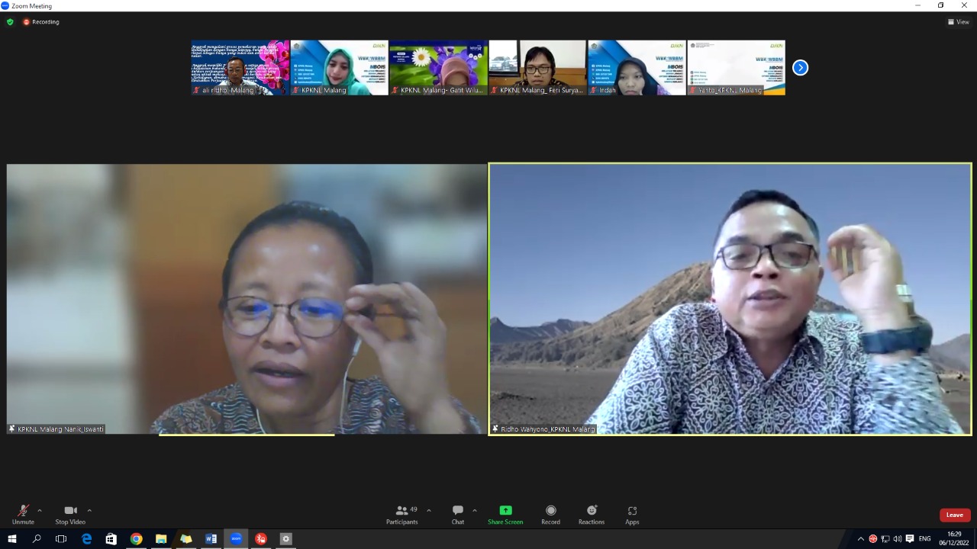Open the Zoom Apps panel
The height and width of the screenshot is (549, 977).
tap(632, 514)
